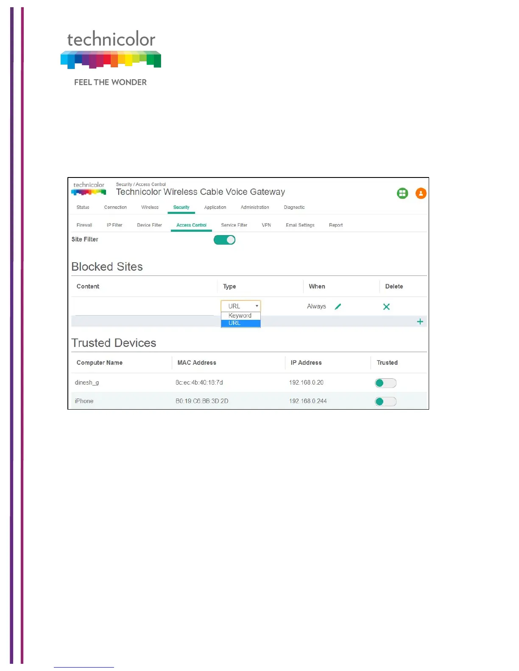Switch to the Connection tab
This screenshot has width=519, height=671.
click(115, 207)
